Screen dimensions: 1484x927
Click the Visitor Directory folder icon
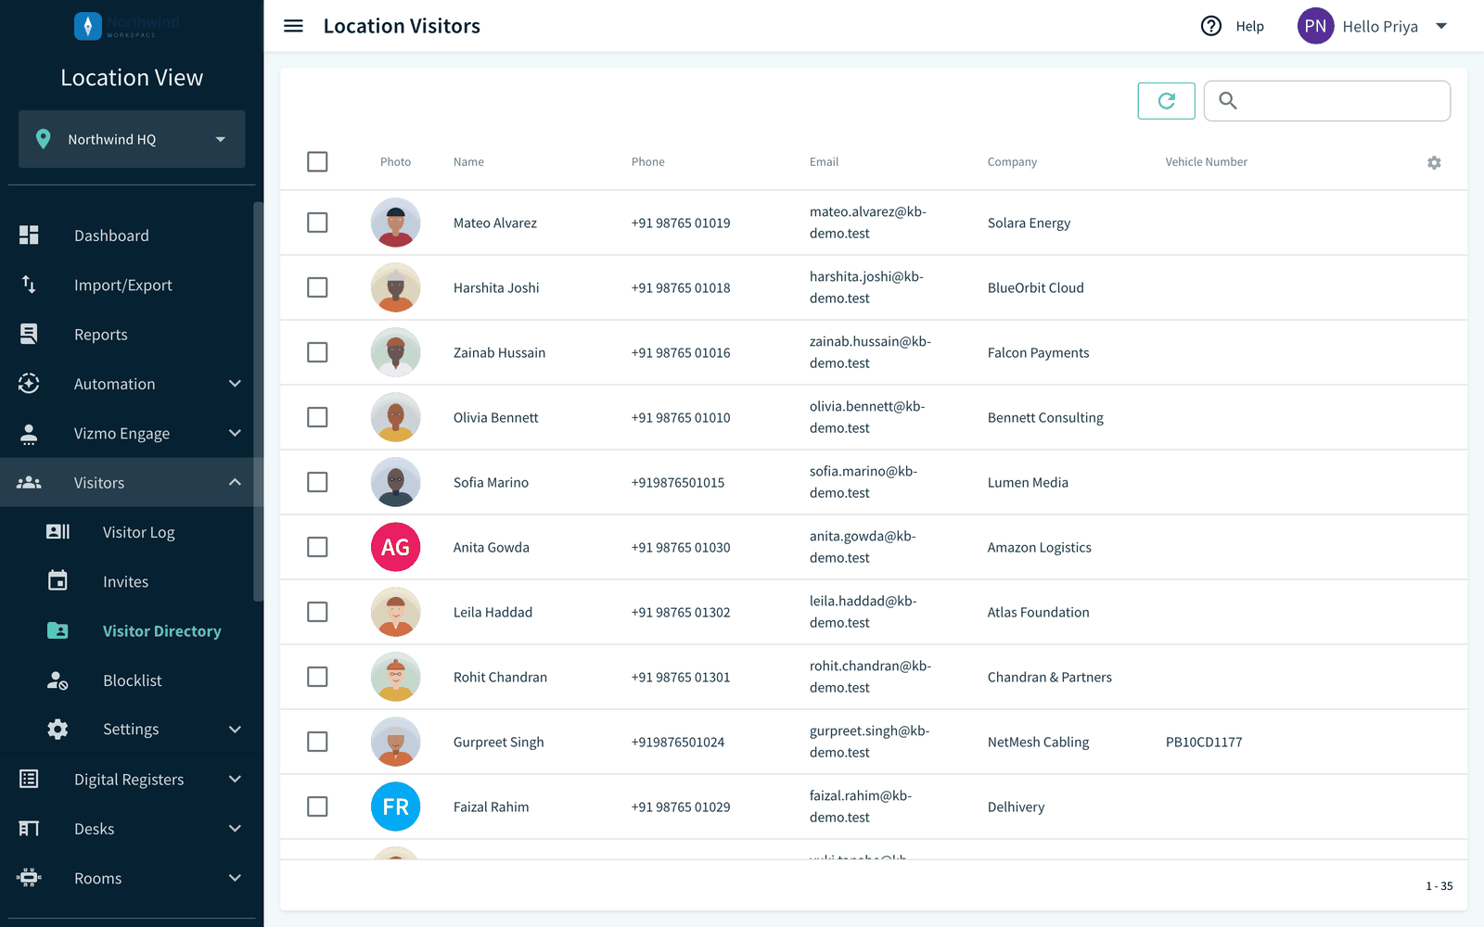(58, 630)
